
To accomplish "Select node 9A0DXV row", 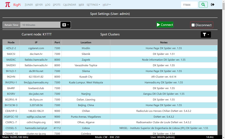I will (110, 65).
